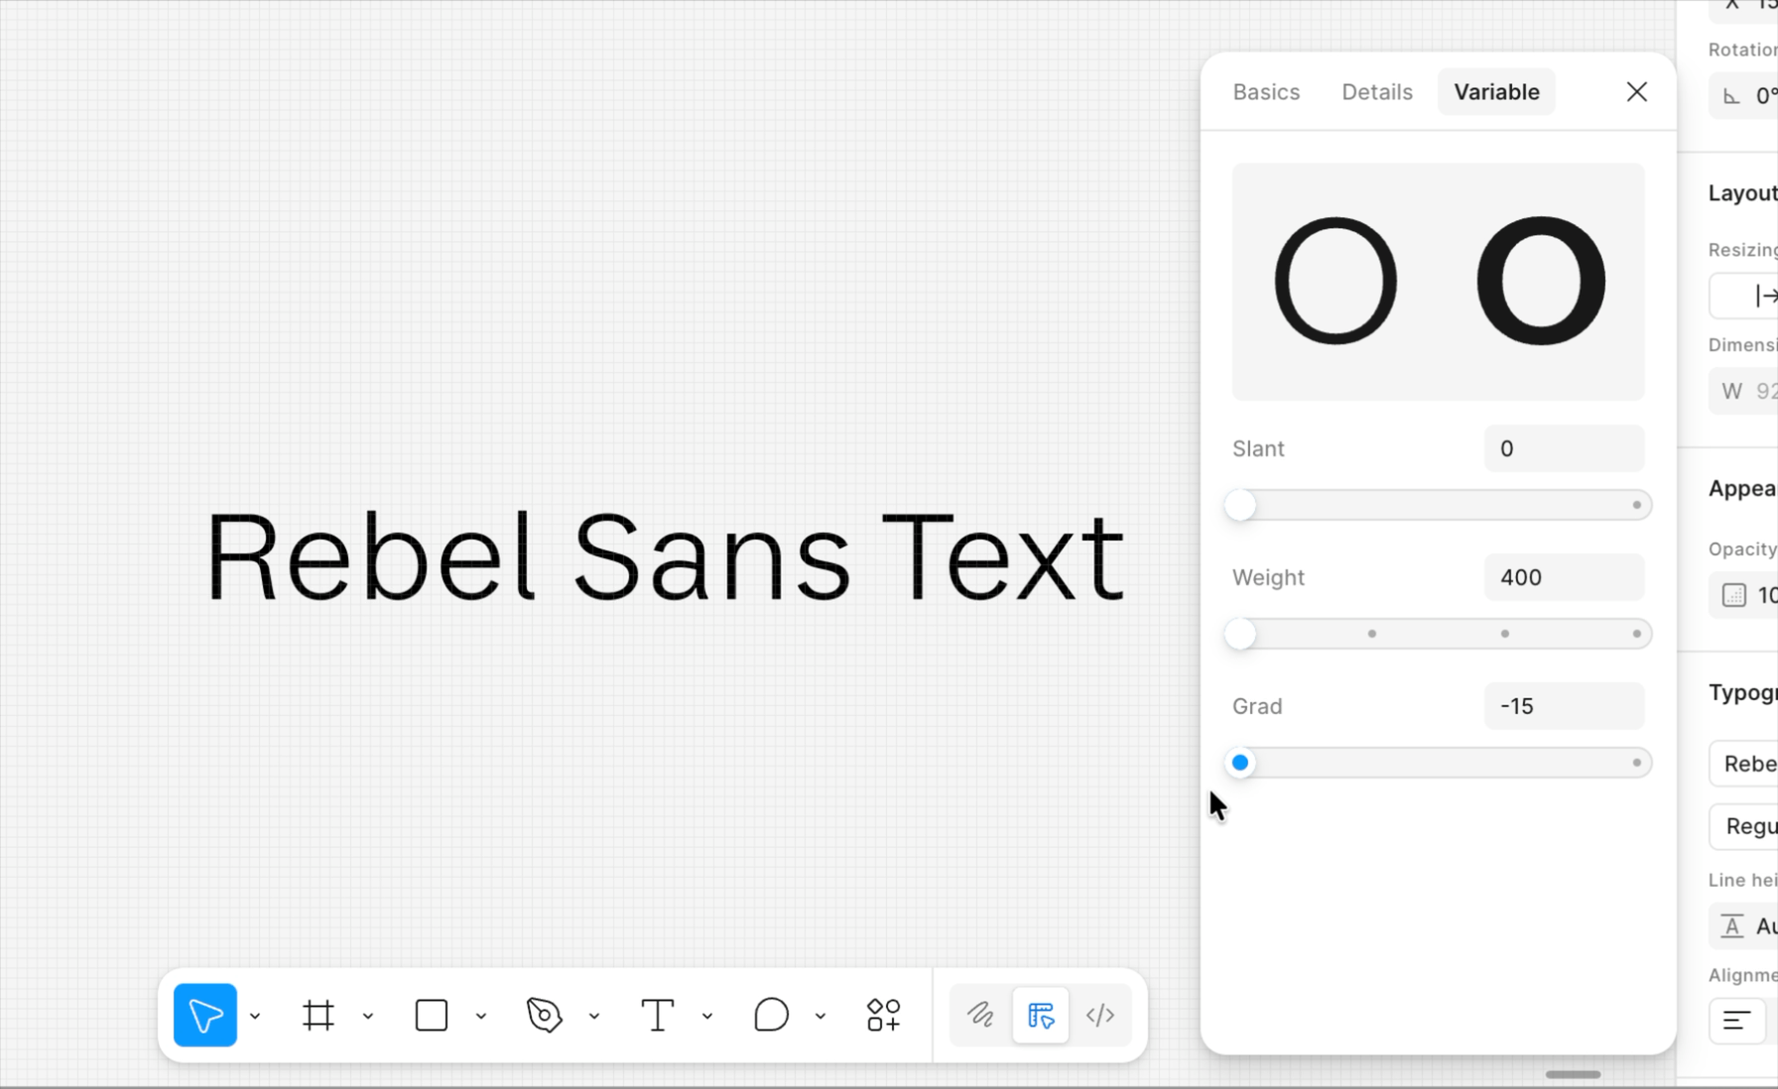Click the font preview thumbnail
1778x1089 pixels.
click(x=1438, y=282)
